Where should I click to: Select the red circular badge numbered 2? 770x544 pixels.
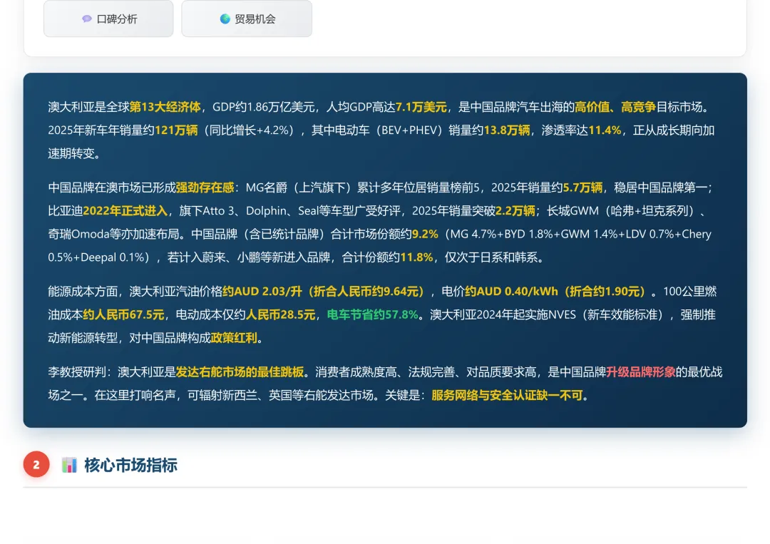(36, 464)
